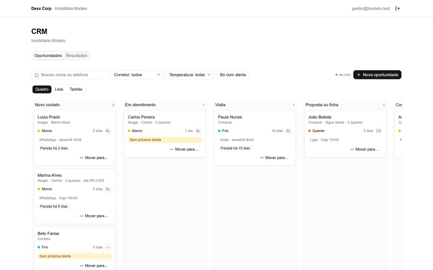The image size is (433, 270).
Task: Click the Visita · amanhã 8h45 task
Action: pyautogui.click(x=237, y=140)
